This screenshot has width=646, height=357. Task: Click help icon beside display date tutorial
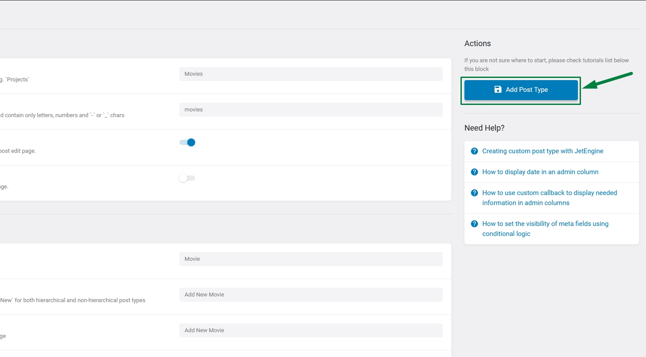pyautogui.click(x=474, y=172)
